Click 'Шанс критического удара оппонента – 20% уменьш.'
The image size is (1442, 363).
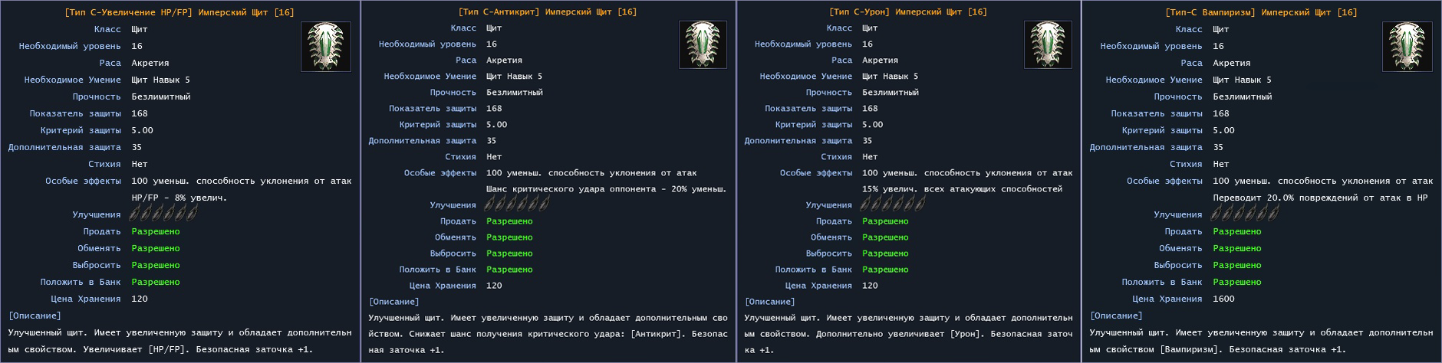606,188
